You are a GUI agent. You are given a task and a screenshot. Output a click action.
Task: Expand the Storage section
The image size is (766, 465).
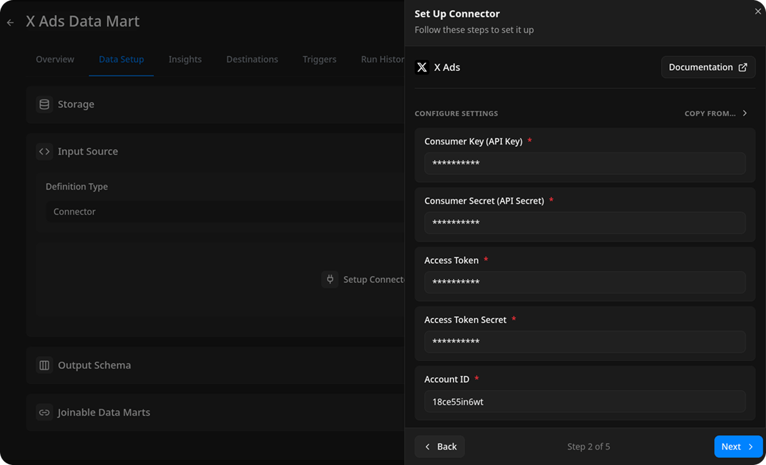pyautogui.click(x=215, y=104)
